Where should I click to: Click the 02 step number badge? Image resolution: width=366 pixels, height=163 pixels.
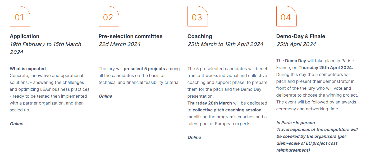[109, 16]
